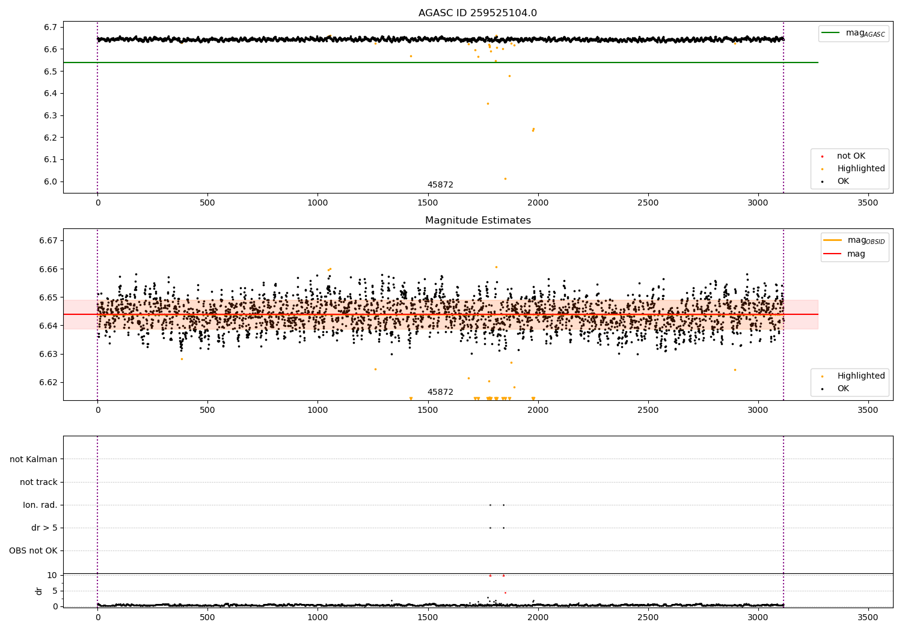
Task: Click the green mag AGASC legend line
Action: (x=830, y=33)
